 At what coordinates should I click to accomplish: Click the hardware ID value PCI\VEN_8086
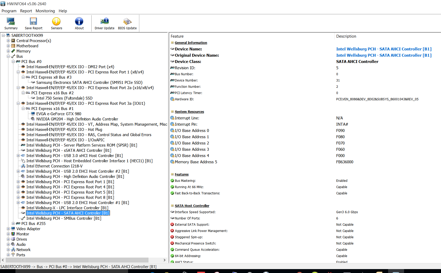[x=377, y=99]
